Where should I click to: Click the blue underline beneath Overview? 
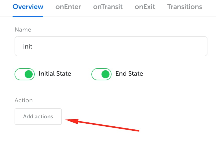point(28,17)
